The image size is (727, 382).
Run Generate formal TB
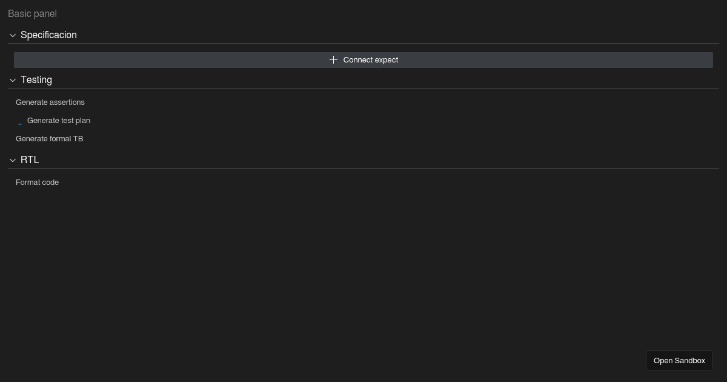[49, 139]
